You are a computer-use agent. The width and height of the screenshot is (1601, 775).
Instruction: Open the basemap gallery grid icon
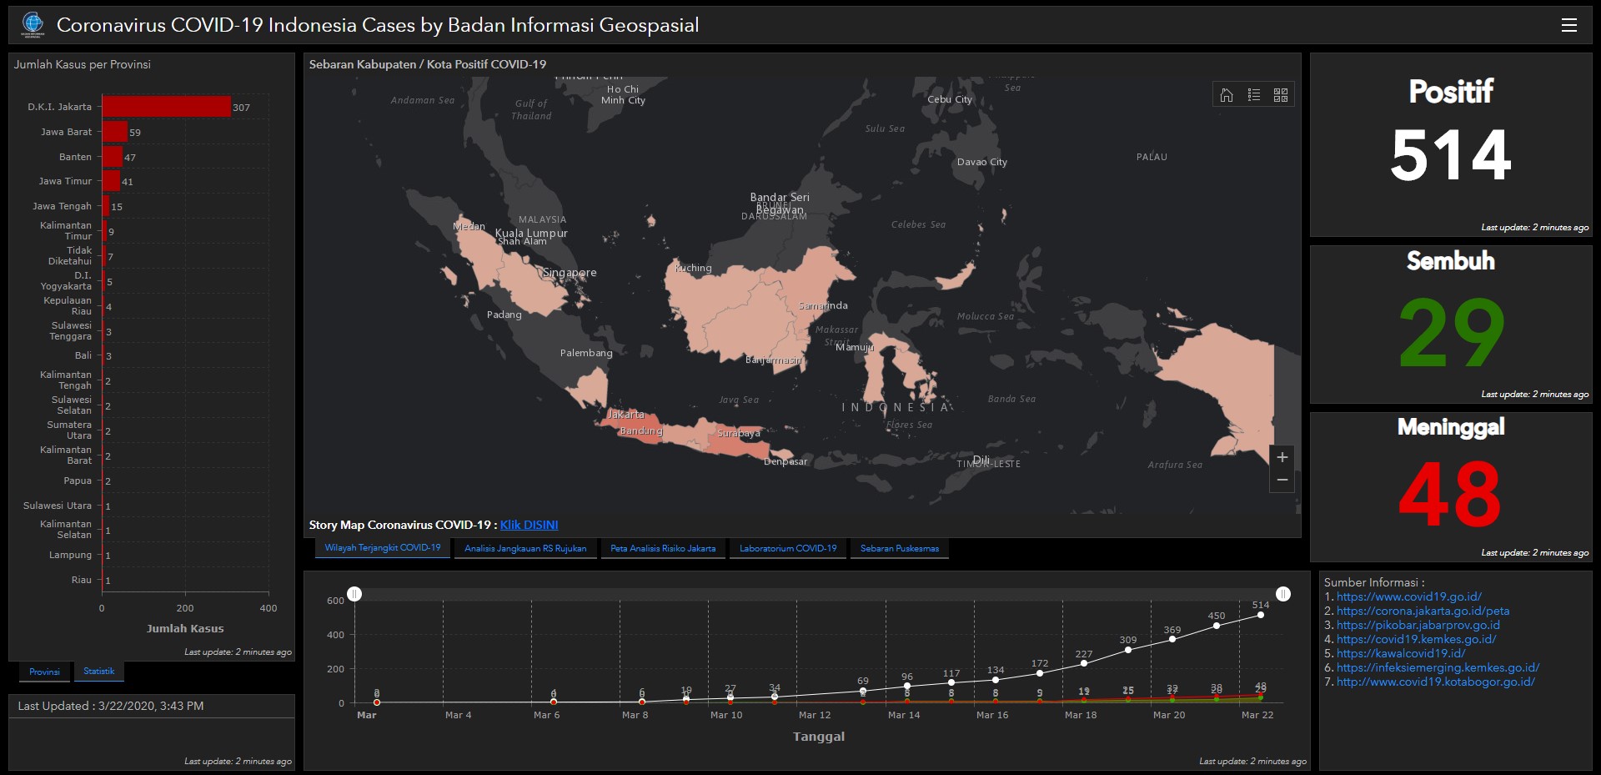click(x=1281, y=95)
